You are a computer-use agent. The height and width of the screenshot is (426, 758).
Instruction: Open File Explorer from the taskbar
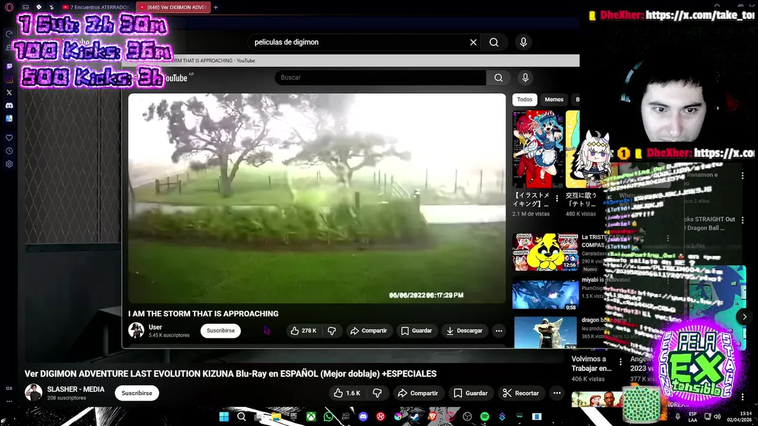point(276,417)
